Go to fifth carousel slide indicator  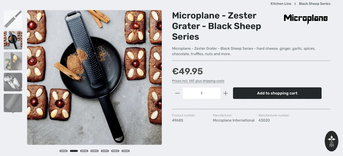pyautogui.click(x=105, y=151)
